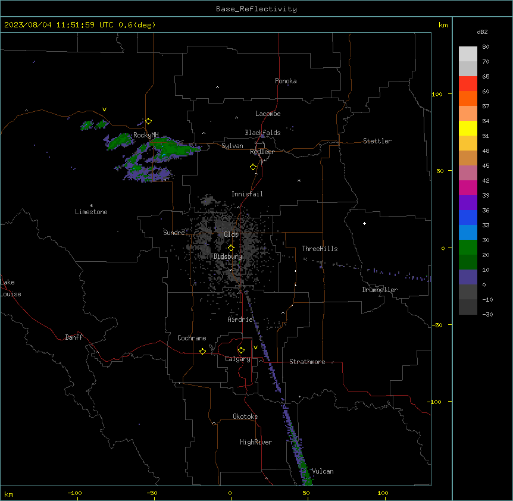Viewport: 513px width, 501px height.
Task: Click the Base_Reflectivity title
Action: click(x=256, y=9)
